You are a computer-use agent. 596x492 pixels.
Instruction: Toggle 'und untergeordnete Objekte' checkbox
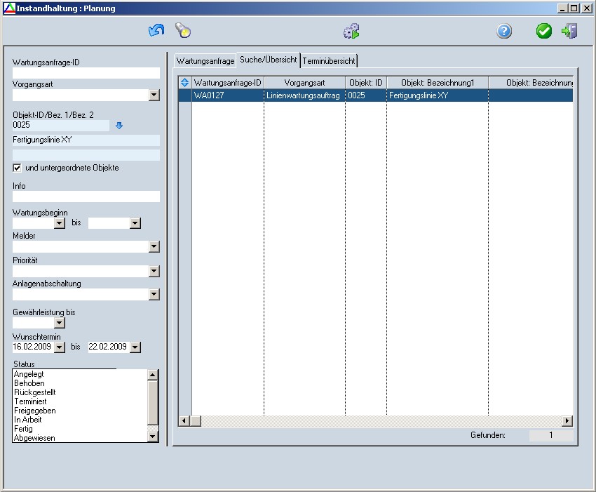click(18, 168)
